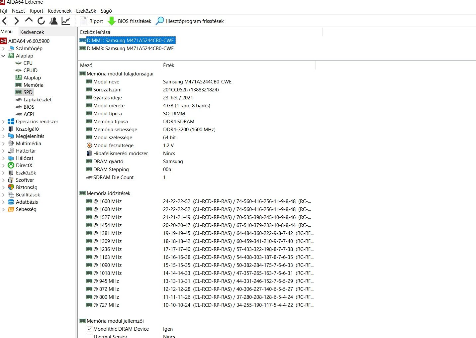Image resolution: width=476 pixels, height=338 pixels.
Task: Expand the Operációs rendszer node
Action: tap(3, 121)
